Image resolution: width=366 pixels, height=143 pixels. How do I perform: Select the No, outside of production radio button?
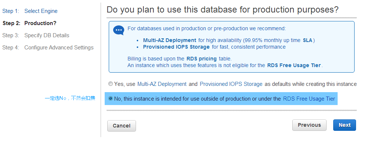point(111,99)
